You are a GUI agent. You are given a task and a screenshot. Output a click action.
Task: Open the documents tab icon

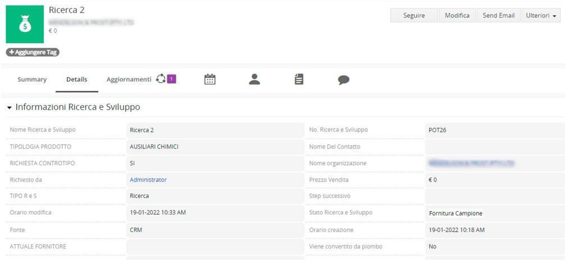point(299,79)
